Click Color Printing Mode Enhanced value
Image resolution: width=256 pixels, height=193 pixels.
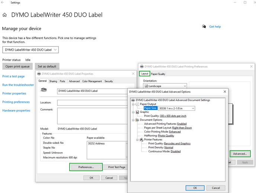click(175, 132)
